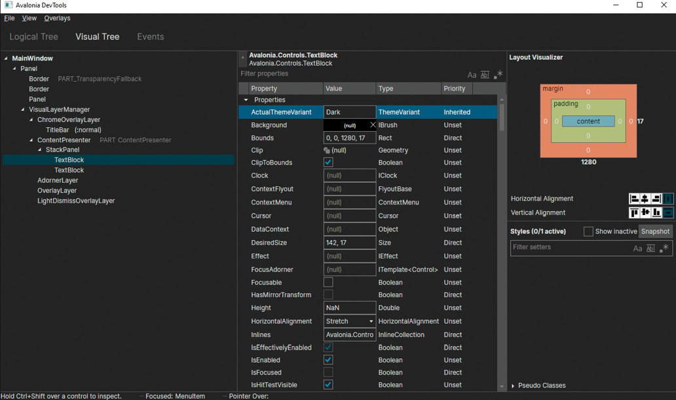Collapse the StackPanel node

tap(40, 150)
